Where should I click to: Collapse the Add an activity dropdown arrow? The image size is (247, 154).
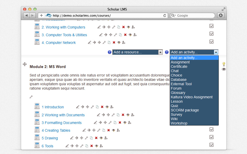pos(216,52)
